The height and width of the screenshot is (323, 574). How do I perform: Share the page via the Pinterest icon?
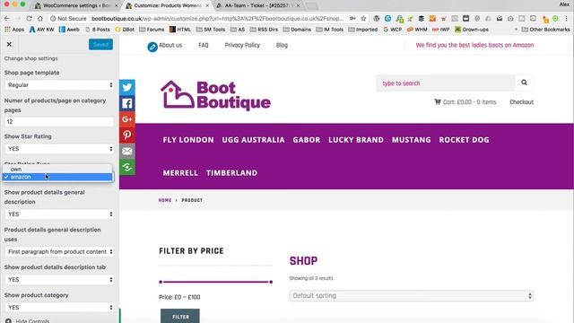[x=127, y=135]
